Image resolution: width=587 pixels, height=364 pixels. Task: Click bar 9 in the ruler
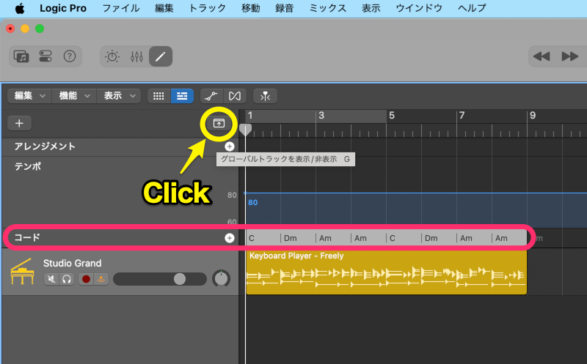533,116
